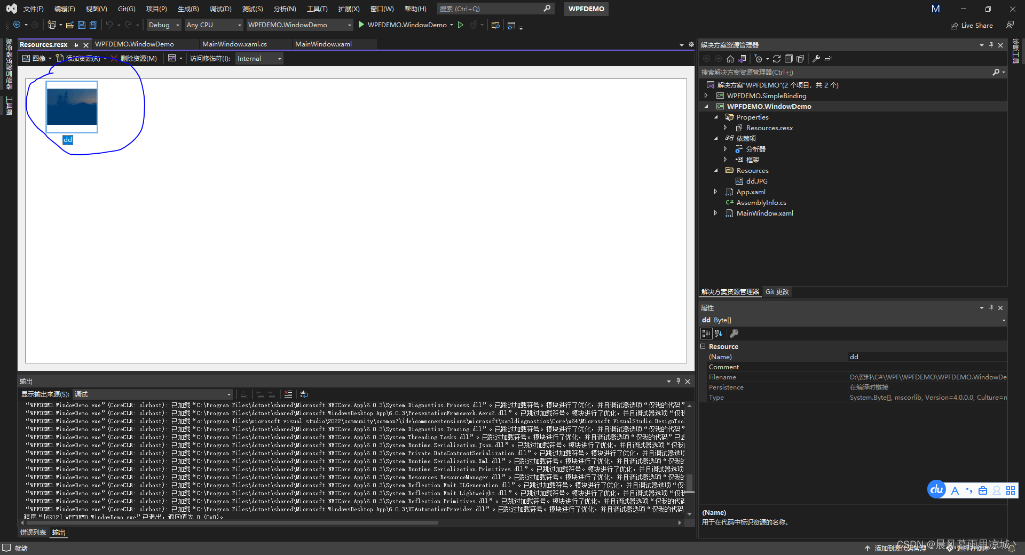The width and height of the screenshot is (1025, 555).
Task: Open the 访问修饰符 dropdown set to Internal
Action: [259, 58]
